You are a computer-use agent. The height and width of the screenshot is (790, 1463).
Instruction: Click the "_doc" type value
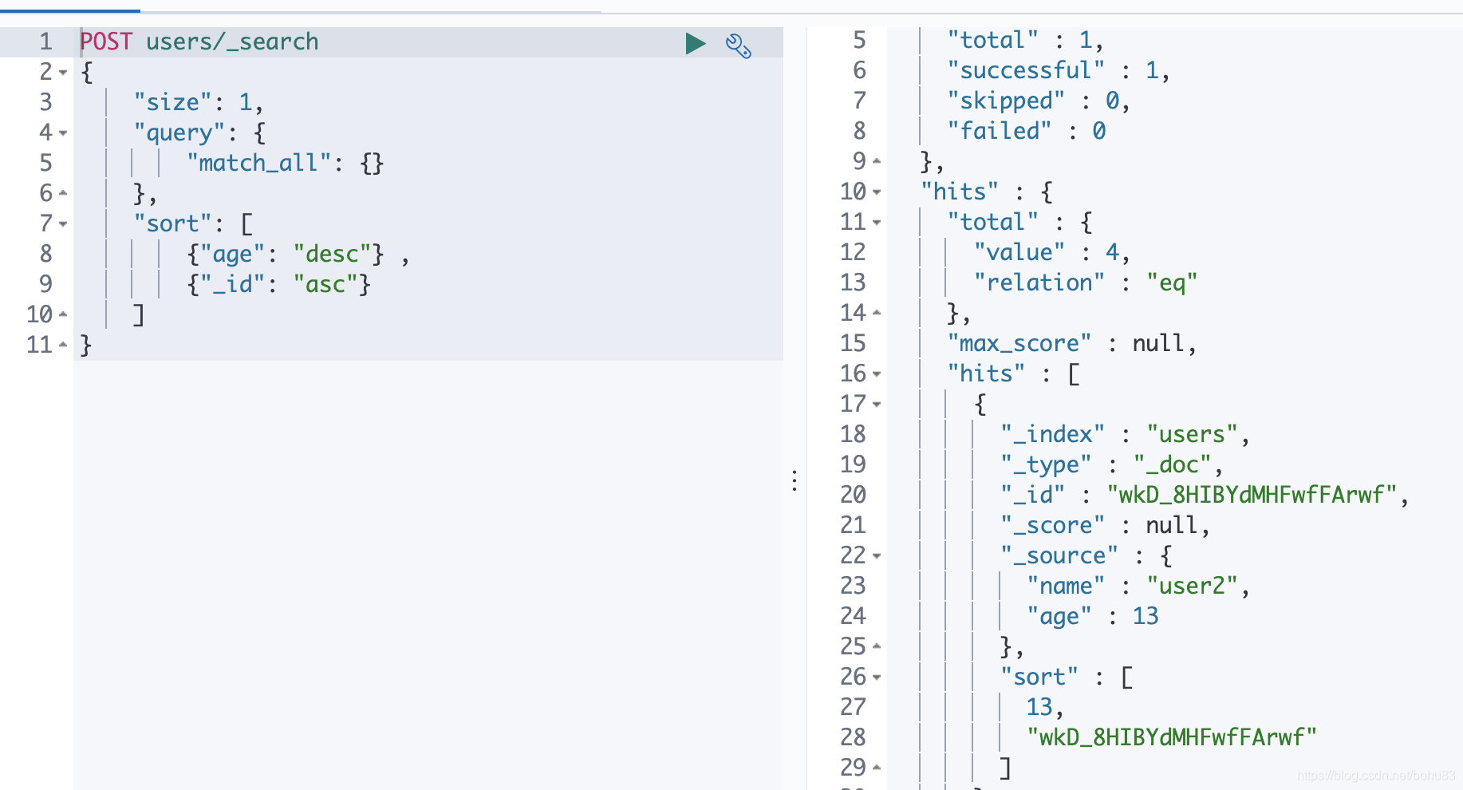1172,464
